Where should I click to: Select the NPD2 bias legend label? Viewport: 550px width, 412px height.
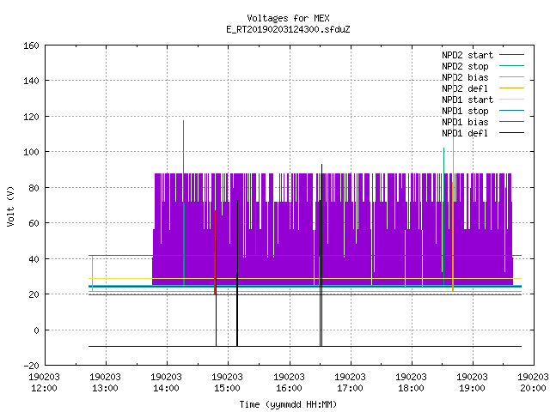point(465,77)
